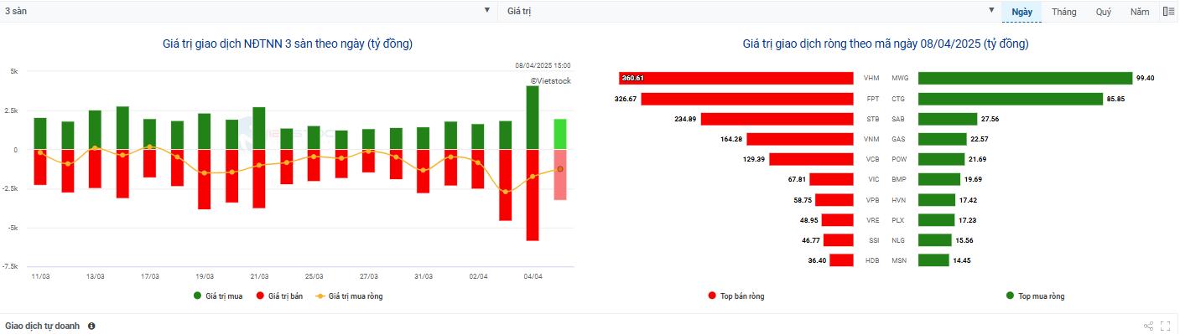Toggle 'Top mua ròng' legend item
This screenshot has height=334, width=1180.
[x=1035, y=296]
